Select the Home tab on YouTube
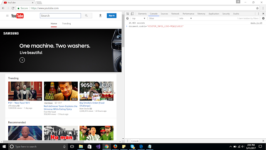The width and height of the screenshot is (266, 150). point(54,24)
